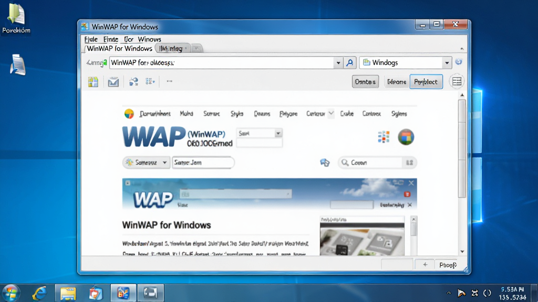Click the Styls nav link
This screenshot has height=302, width=538.
237,114
